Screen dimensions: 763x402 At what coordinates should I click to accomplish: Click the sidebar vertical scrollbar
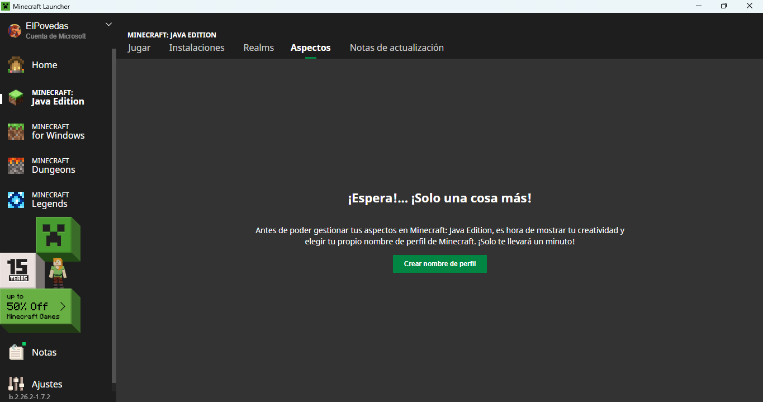[114, 215]
